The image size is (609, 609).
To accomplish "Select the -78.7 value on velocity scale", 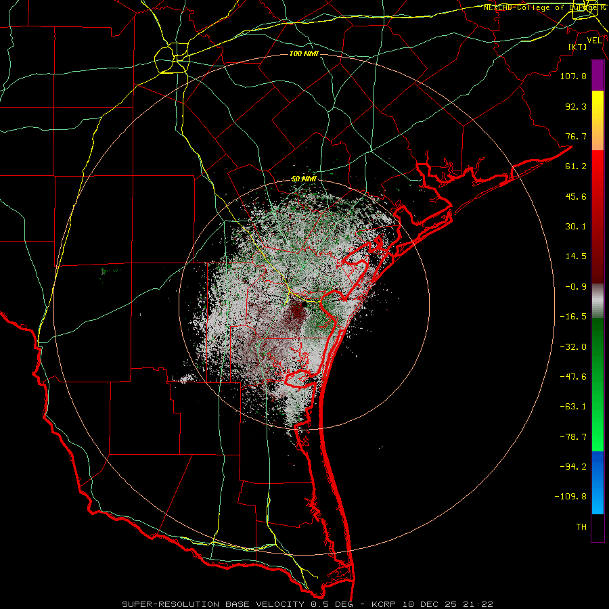I will click(573, 437).
